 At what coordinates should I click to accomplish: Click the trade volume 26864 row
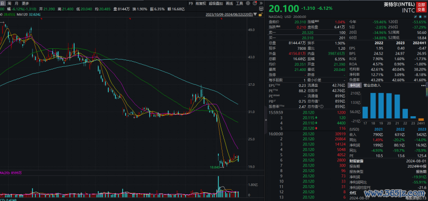(306, 139)
